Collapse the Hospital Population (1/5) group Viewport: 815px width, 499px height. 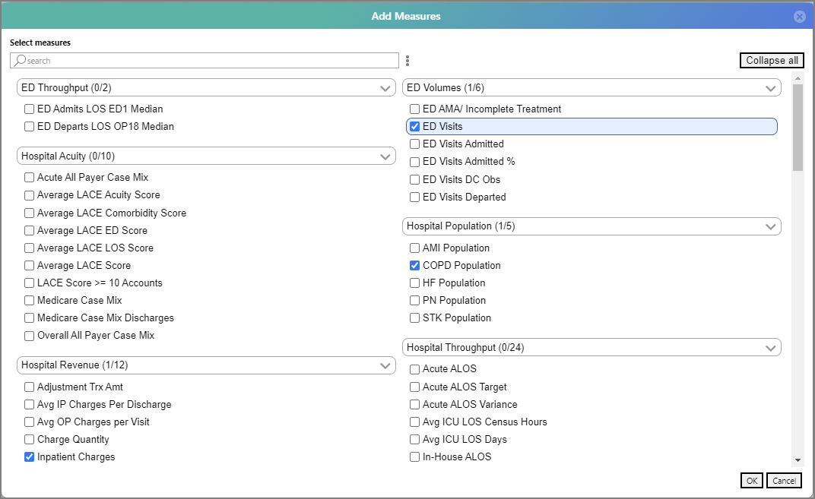[591, 226]
